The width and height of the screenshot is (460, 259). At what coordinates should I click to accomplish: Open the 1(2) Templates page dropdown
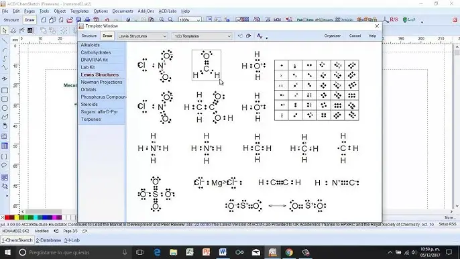(x=202, y=36)
